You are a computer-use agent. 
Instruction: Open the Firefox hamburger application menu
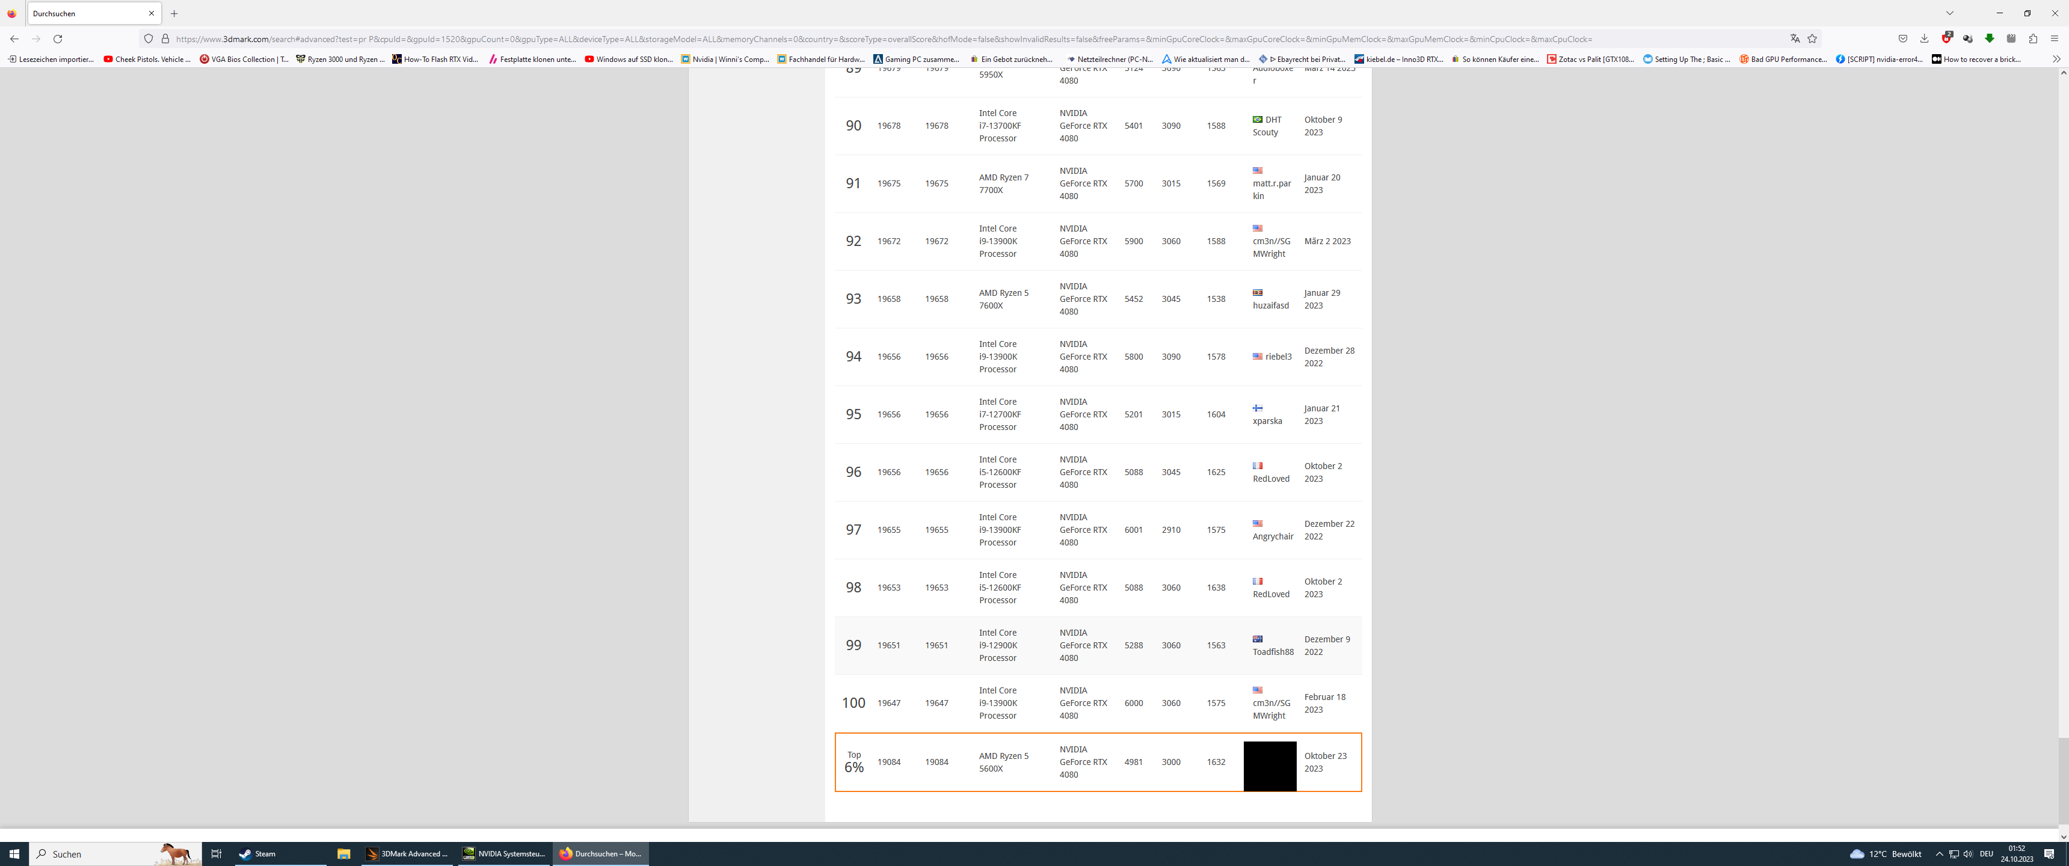point(2055,38)
